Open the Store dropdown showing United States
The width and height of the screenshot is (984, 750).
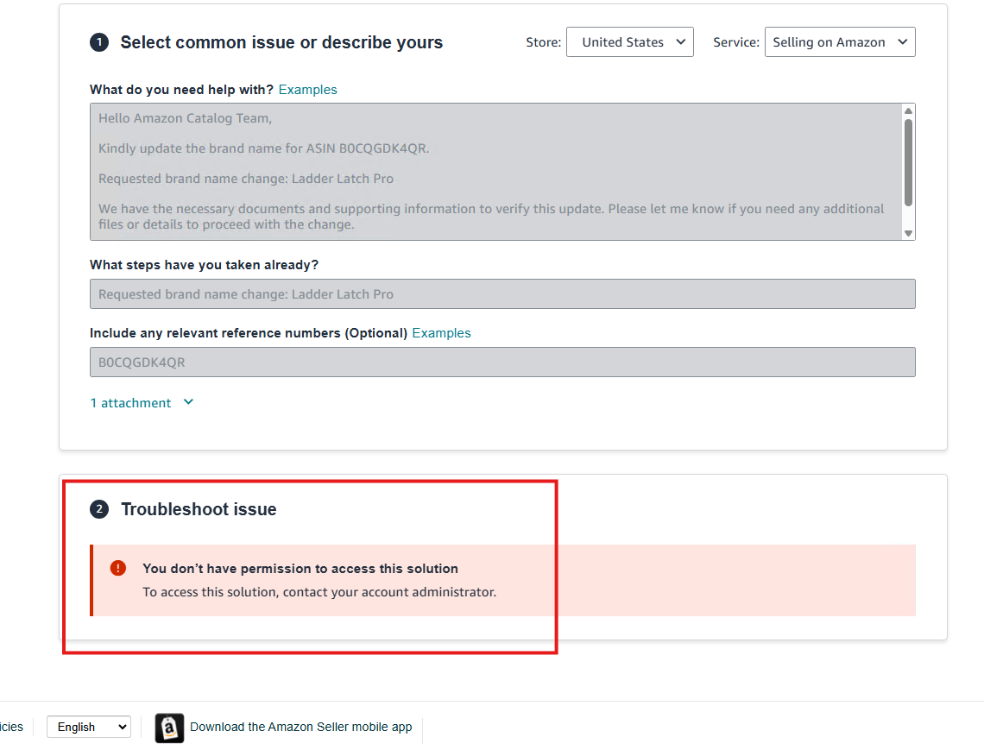629,42
